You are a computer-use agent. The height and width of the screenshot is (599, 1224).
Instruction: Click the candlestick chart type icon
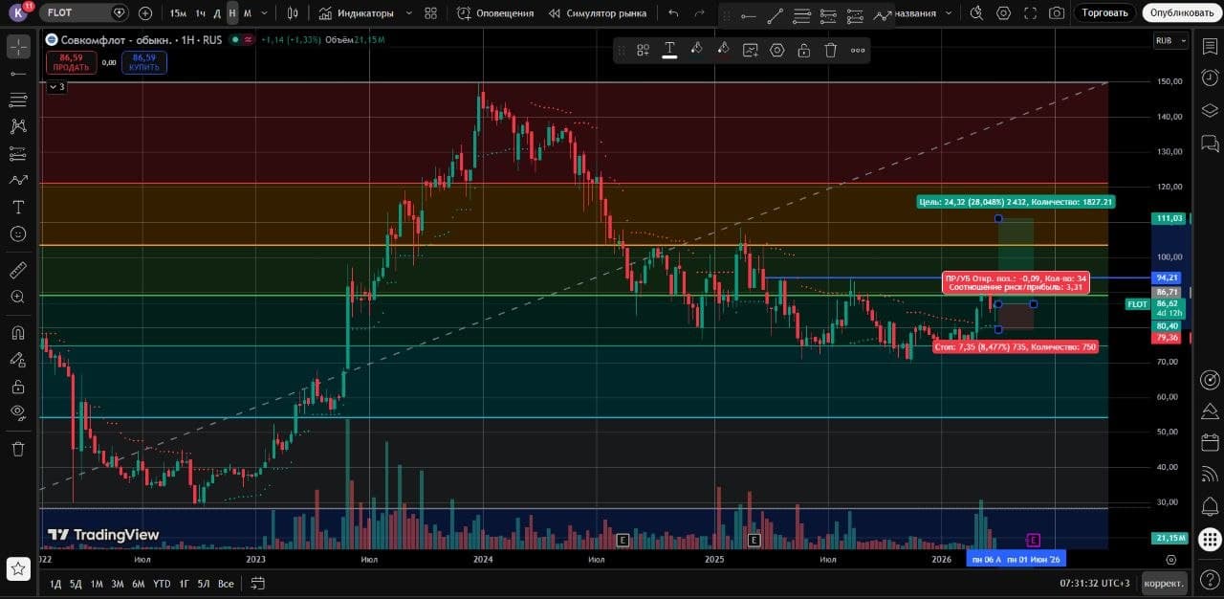tap(293, 13)
